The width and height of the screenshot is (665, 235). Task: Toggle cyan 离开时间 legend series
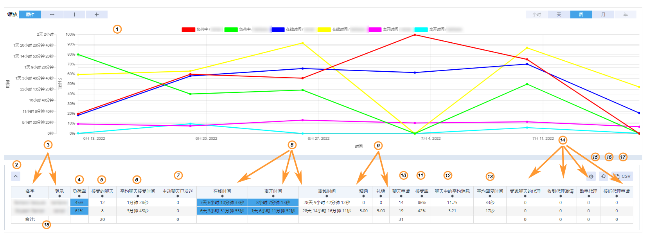click(439, 29)
